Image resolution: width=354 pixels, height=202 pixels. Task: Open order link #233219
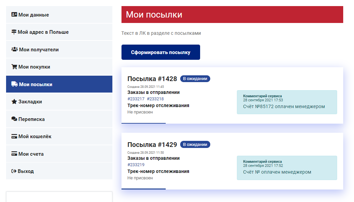pos(136,165)
